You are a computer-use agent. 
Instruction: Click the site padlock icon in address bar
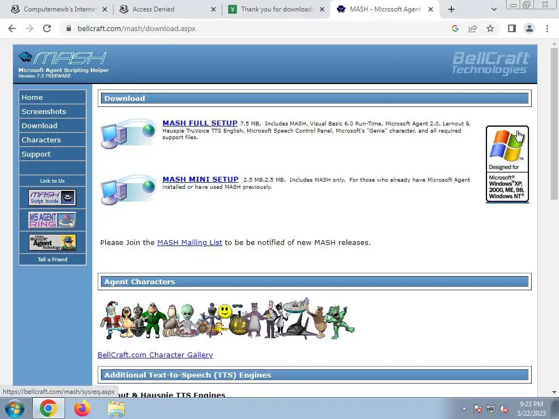coord(69,28)
